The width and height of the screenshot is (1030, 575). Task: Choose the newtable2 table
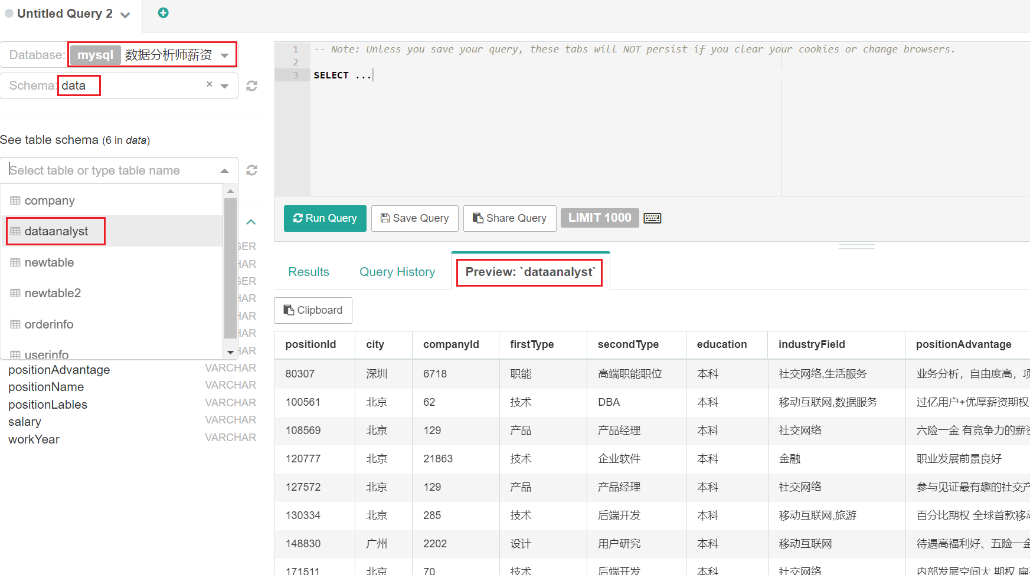coord(112,293)
